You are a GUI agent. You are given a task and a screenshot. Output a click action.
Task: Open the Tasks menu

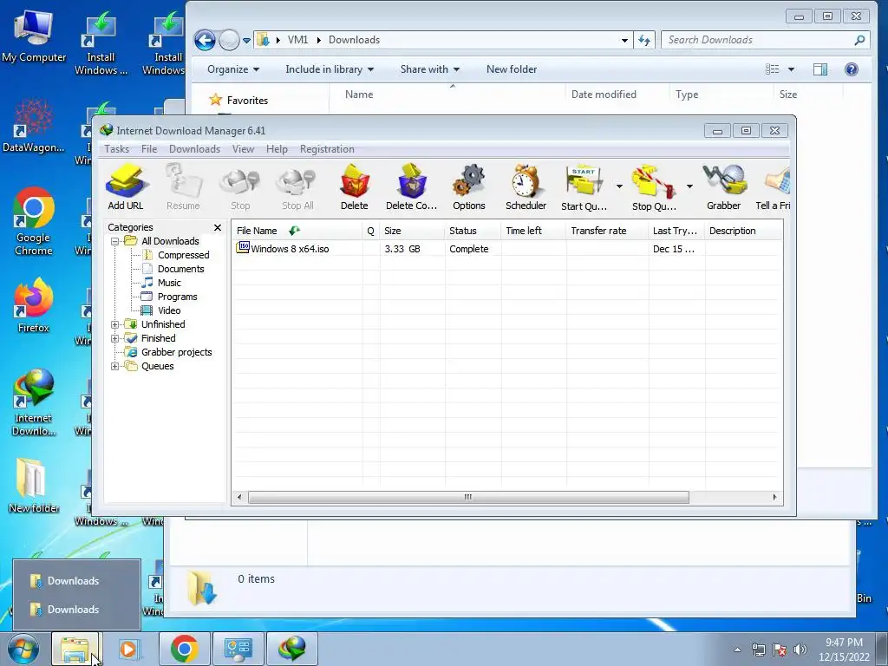(117, 149)
